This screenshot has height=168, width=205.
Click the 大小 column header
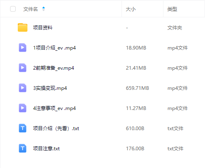[x=131, y=9]
